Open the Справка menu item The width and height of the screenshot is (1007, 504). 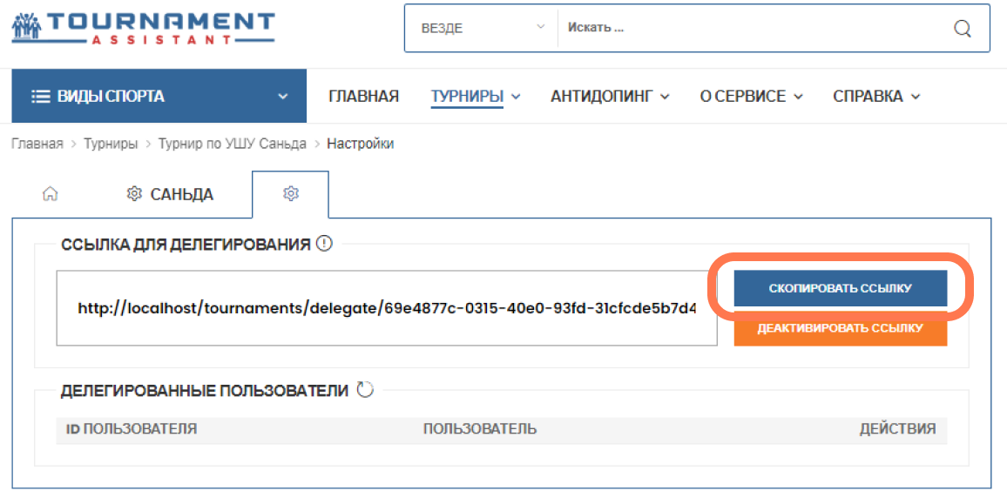pos(876,97)
